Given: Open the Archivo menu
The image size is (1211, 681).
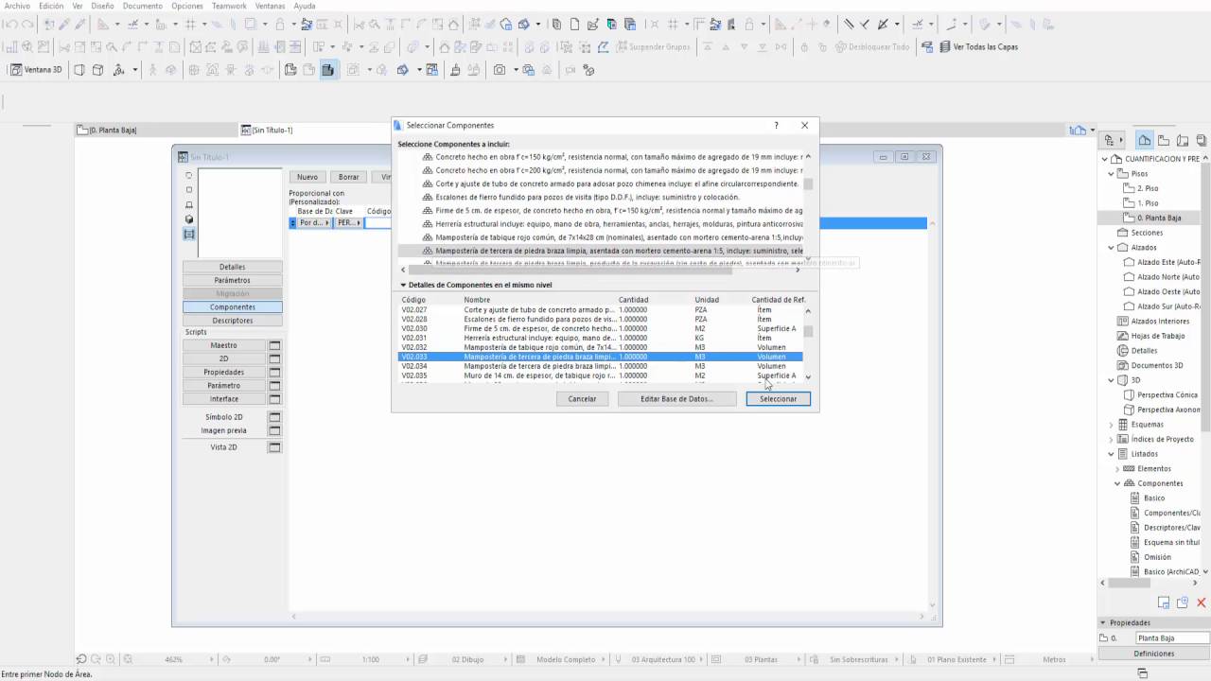Looking at the screenshot, I should (17, 6).
